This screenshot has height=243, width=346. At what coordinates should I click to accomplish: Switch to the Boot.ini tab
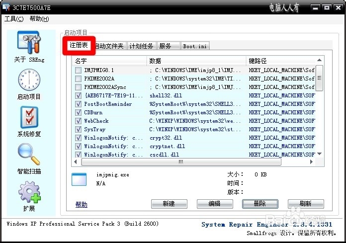(195, 46)
